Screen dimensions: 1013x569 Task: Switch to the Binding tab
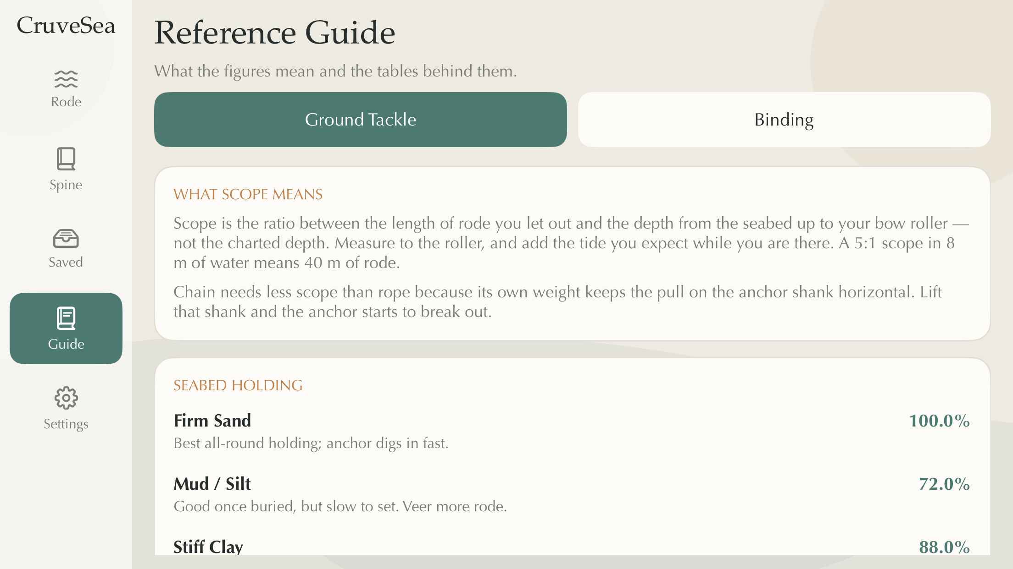(784, 120)
